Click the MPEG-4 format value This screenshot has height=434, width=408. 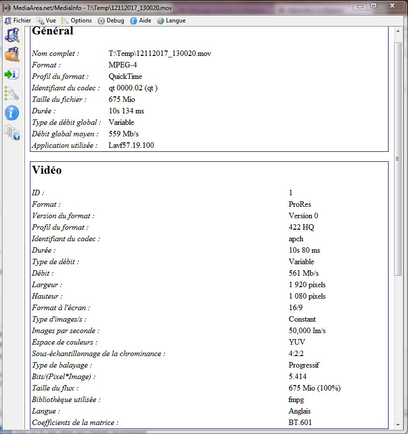point(123,65)
